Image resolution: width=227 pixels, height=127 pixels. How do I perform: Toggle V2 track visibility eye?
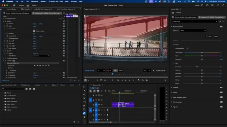tap(102, 100)
